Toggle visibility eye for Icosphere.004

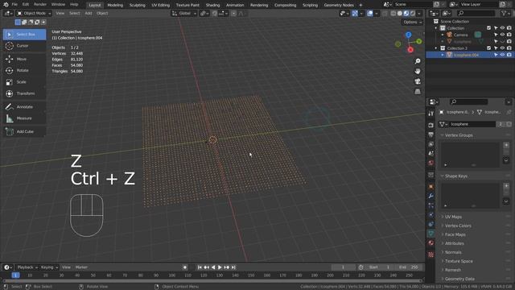coord(502,55)
